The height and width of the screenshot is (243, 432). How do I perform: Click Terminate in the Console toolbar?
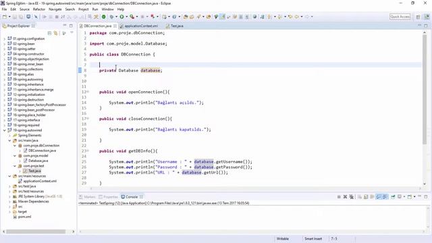[339, 196]
